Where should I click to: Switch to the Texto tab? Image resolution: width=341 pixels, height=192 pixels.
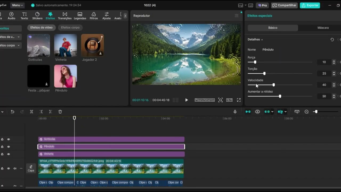24,16
